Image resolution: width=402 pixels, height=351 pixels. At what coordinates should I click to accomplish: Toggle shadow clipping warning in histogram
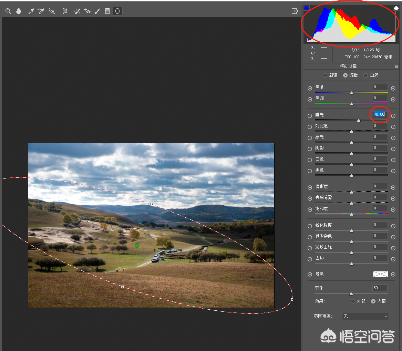(x=306, y=8)
